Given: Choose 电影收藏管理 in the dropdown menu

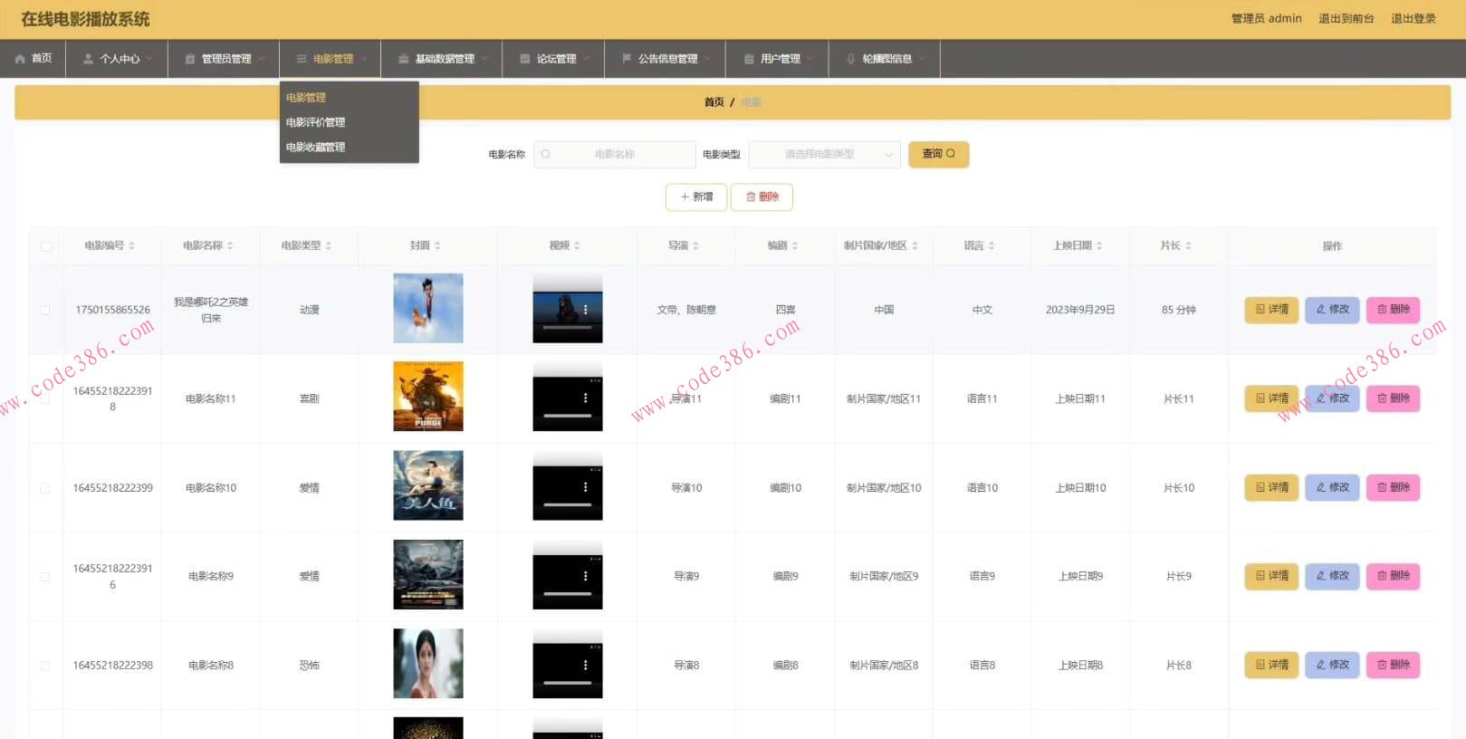Looking at the screenshot, I should (x=315, y=147).
